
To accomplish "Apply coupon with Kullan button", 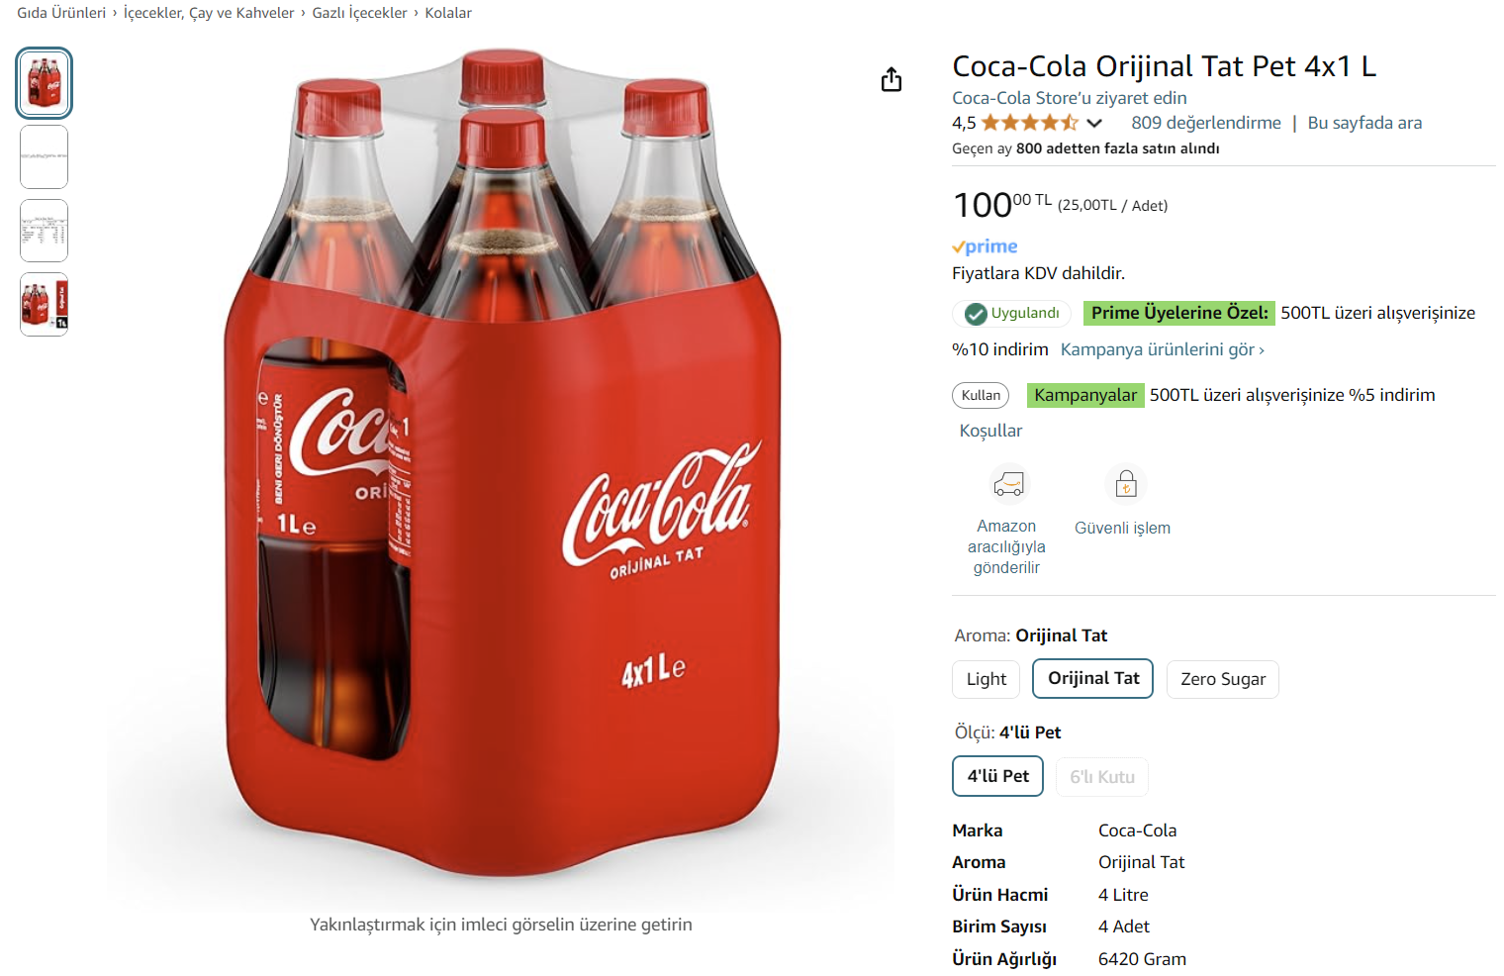I will tap(981, 395).
